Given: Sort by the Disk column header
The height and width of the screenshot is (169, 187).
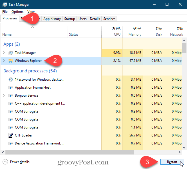Looking at the screenshot, I should [x=154, y=32].
